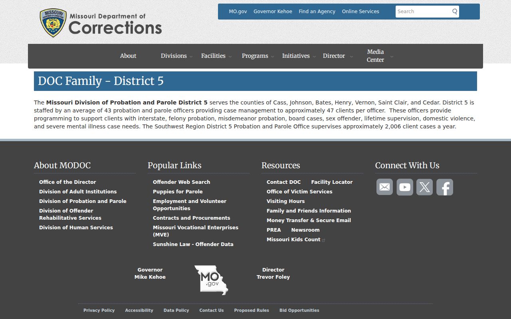Open Division of Human Services link
511x319 pixels.
tap(76, 227)
